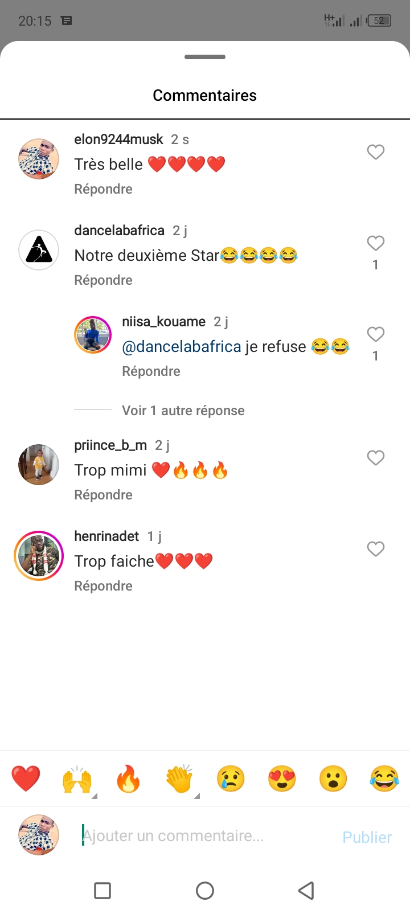This screenshot has width=410, height=918.
Task: Like priince_b_m's "Trop mimi" comment
Action: (x=375, y=458)
